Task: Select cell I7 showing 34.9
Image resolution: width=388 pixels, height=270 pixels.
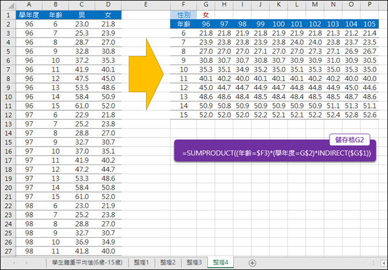Action: [x=242, y=69]
